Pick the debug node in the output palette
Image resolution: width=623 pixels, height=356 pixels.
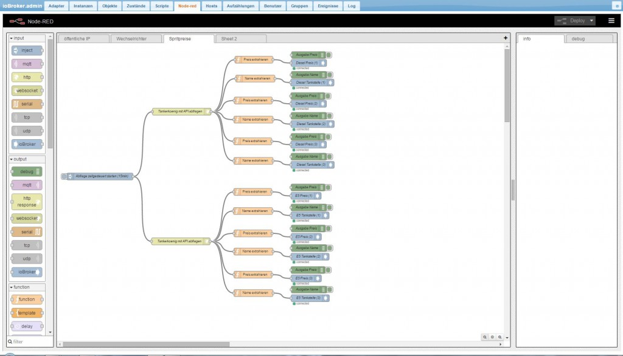click(27, 172)
